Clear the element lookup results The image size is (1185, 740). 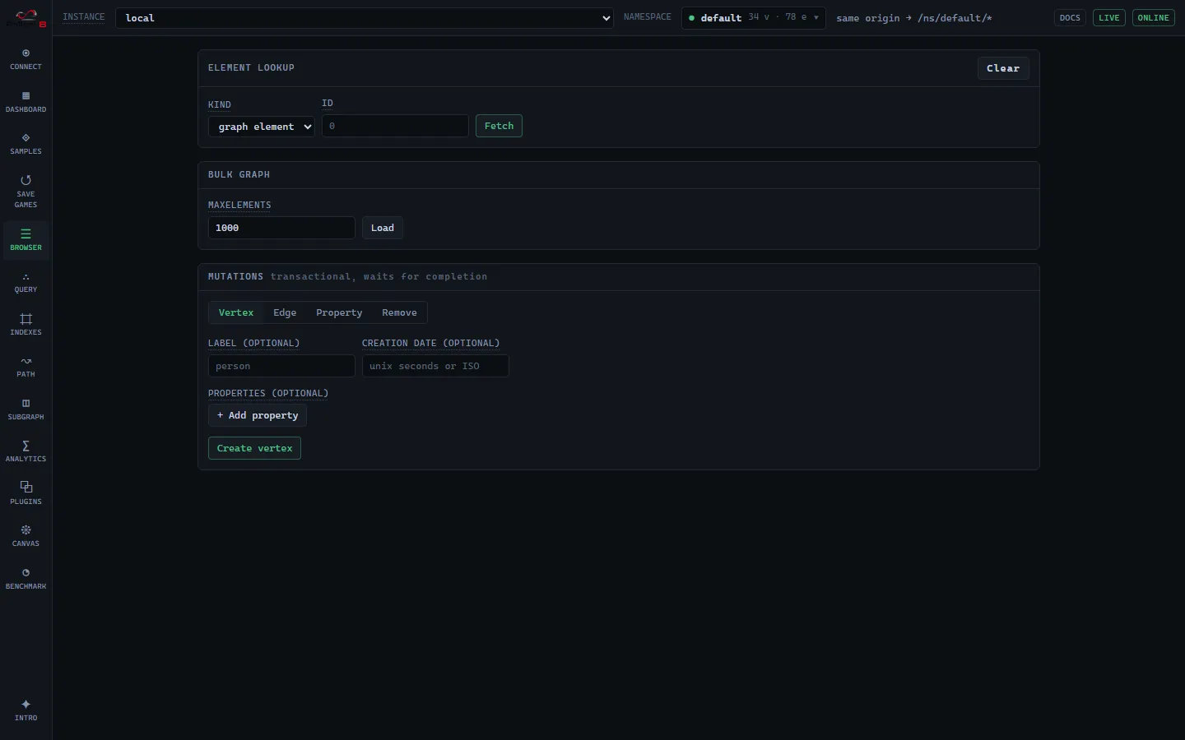tap(1003, 68)
